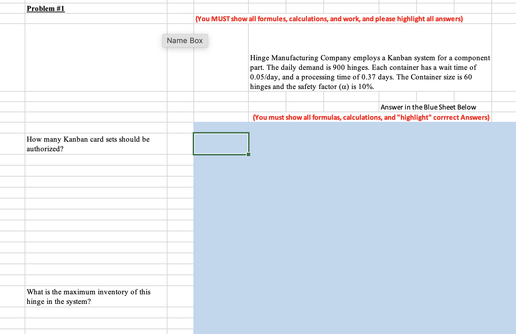Screen dimensions: 516x334
Task: Select the empty row directly under the Kanban question
Action: coord(96,160)
